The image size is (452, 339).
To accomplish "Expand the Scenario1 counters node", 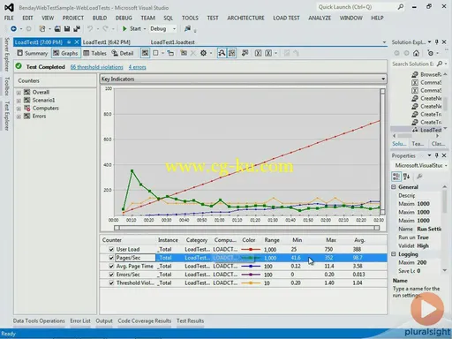I will coord(19,101).
